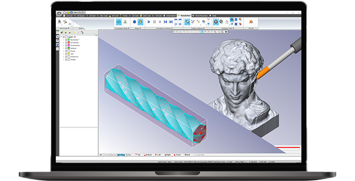Click the yellow light bulb layer icon
355x181 pixels.
[x=74, y=33]
